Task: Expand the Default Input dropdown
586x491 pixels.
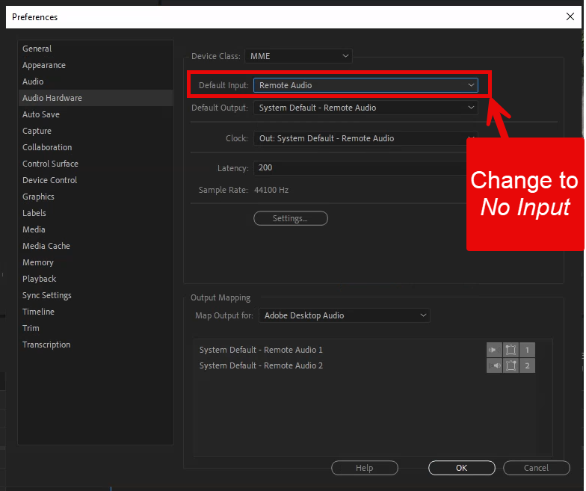Action: click(x=366, y=85)
